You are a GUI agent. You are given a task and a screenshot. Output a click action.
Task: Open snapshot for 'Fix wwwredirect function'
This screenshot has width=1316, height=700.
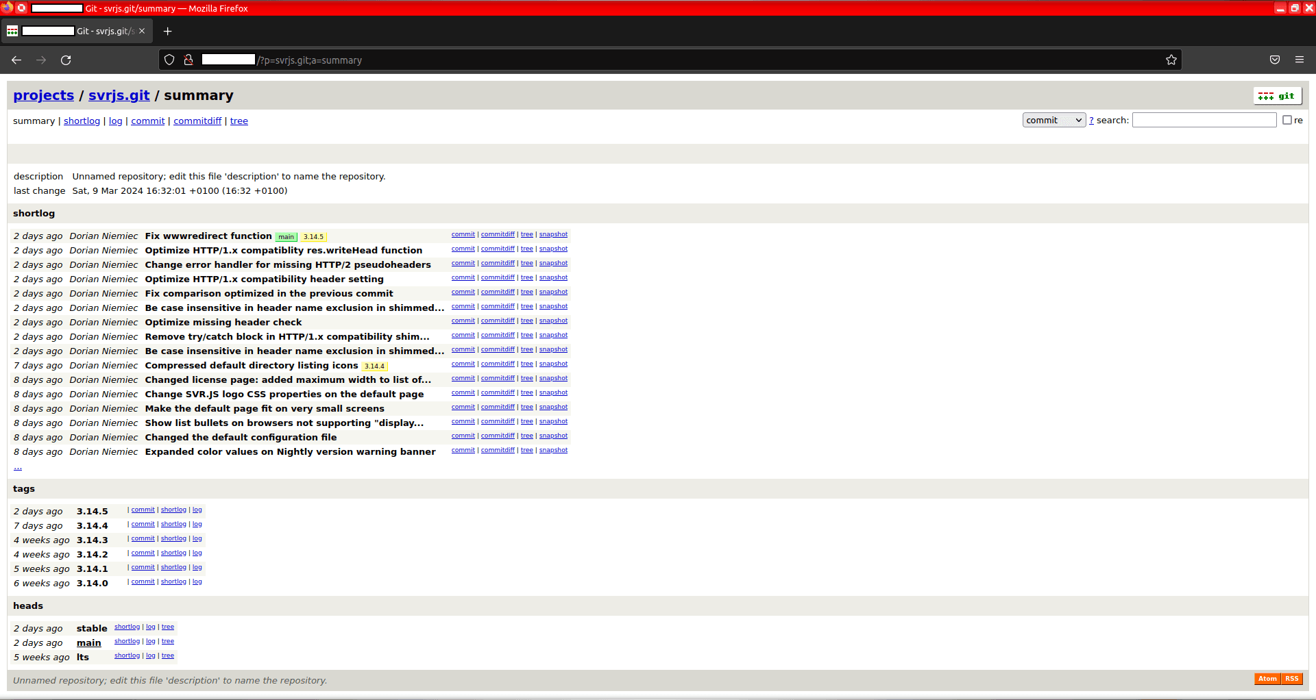tap(553, 234)
